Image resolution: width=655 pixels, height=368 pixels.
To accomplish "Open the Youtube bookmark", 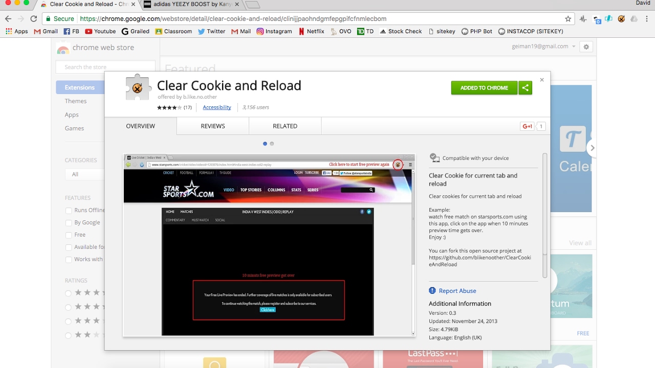I will coord(100,31).
